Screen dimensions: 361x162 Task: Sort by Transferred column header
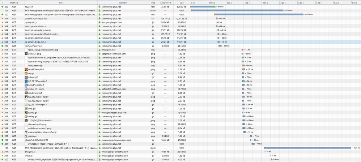[x=165, y=3]
